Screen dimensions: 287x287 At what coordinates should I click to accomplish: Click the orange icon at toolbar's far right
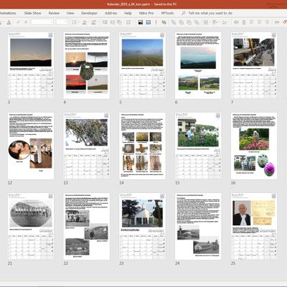point(284,22)
